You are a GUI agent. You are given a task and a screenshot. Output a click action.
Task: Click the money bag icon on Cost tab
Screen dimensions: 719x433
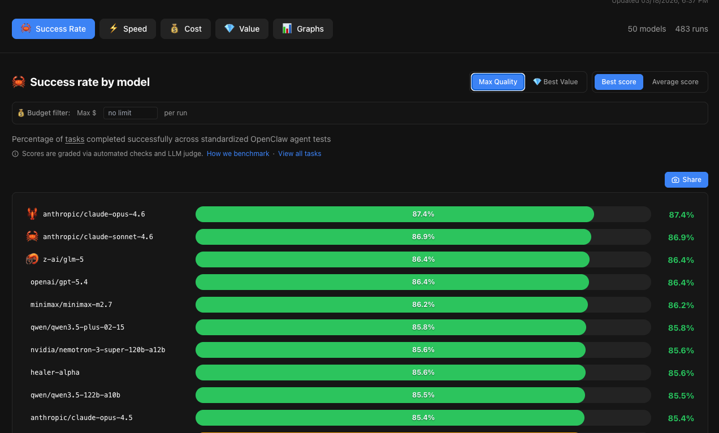(x=175, y=28)
